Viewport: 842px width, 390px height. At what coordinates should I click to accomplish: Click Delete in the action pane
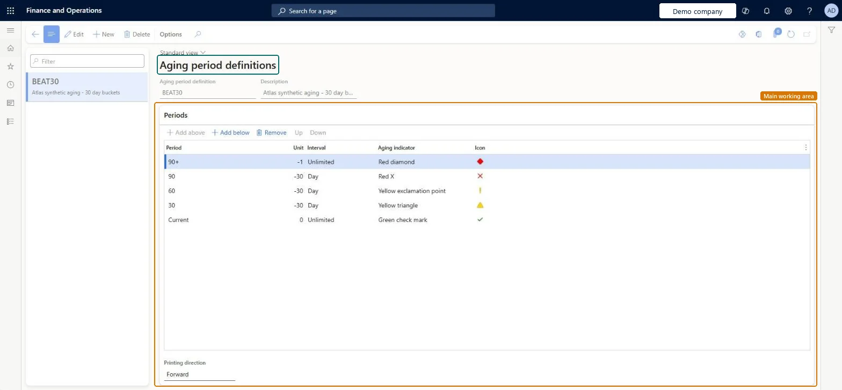(137, 34)
